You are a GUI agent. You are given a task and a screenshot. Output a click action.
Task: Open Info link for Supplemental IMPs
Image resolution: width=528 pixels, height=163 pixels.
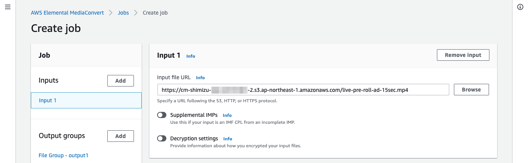click(227, 115)
